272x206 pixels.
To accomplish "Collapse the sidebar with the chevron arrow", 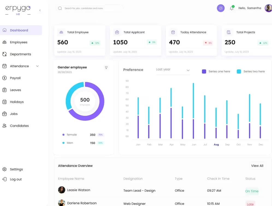I will click(x=40, y=10).
